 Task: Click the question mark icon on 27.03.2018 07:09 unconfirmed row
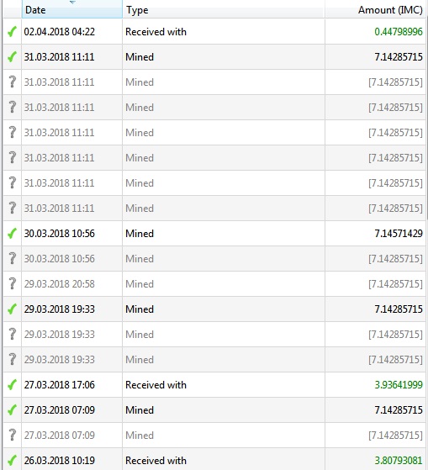coord(13,435)
